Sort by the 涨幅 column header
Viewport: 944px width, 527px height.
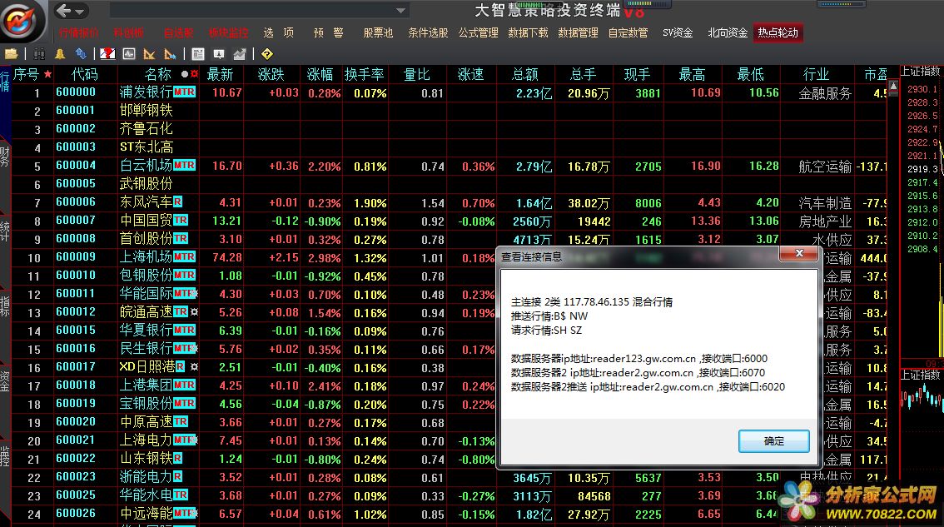point(320,74)
